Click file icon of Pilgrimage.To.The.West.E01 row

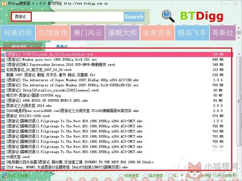point(3,126)
